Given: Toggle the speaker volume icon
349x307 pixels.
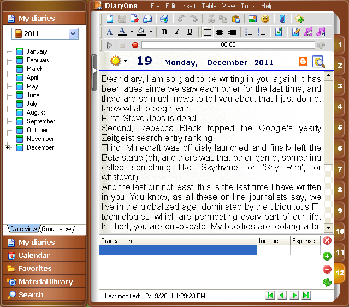Looking at the screenshot, I should click(321, 45).
